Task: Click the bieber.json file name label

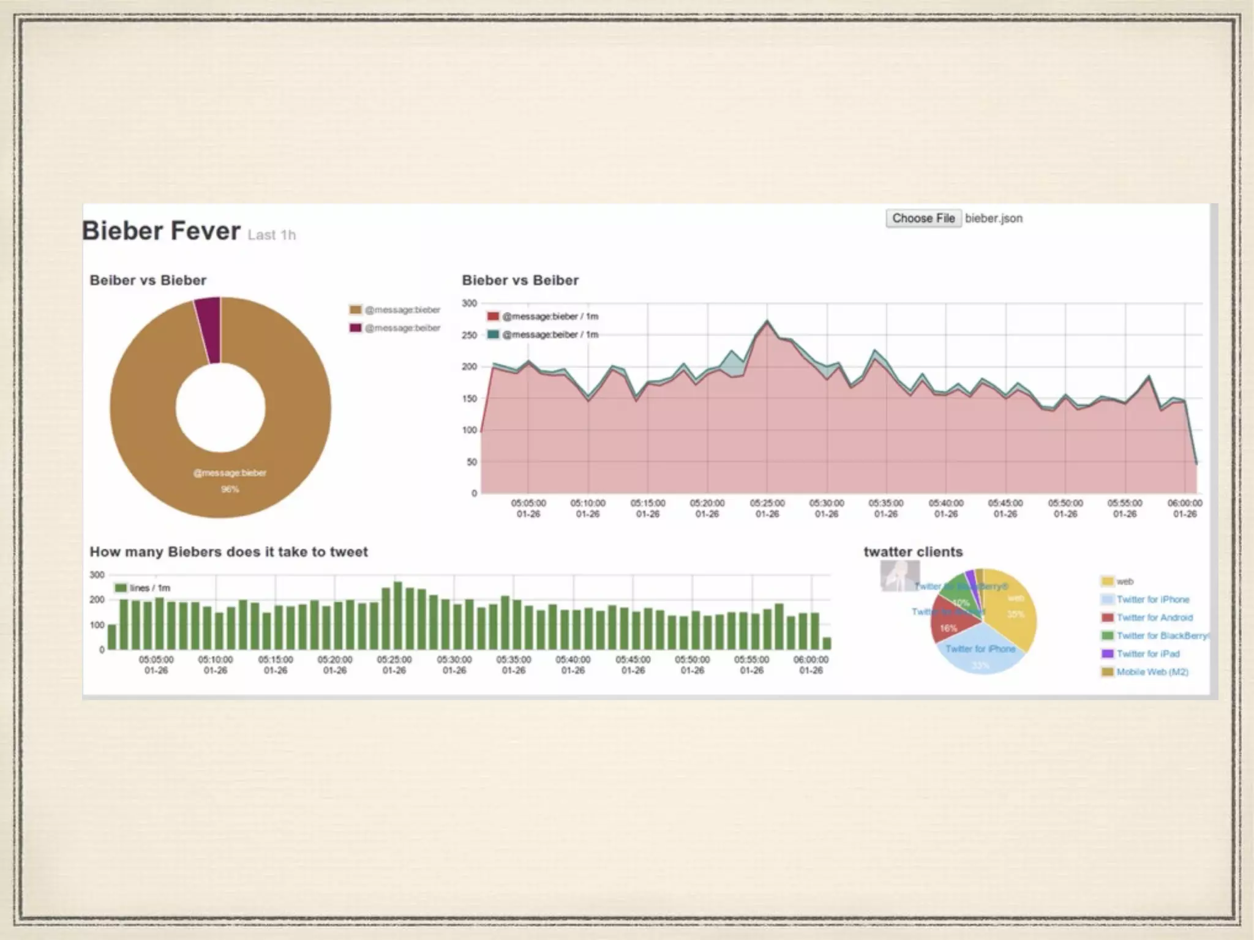Action: click(x=993, y=218)
